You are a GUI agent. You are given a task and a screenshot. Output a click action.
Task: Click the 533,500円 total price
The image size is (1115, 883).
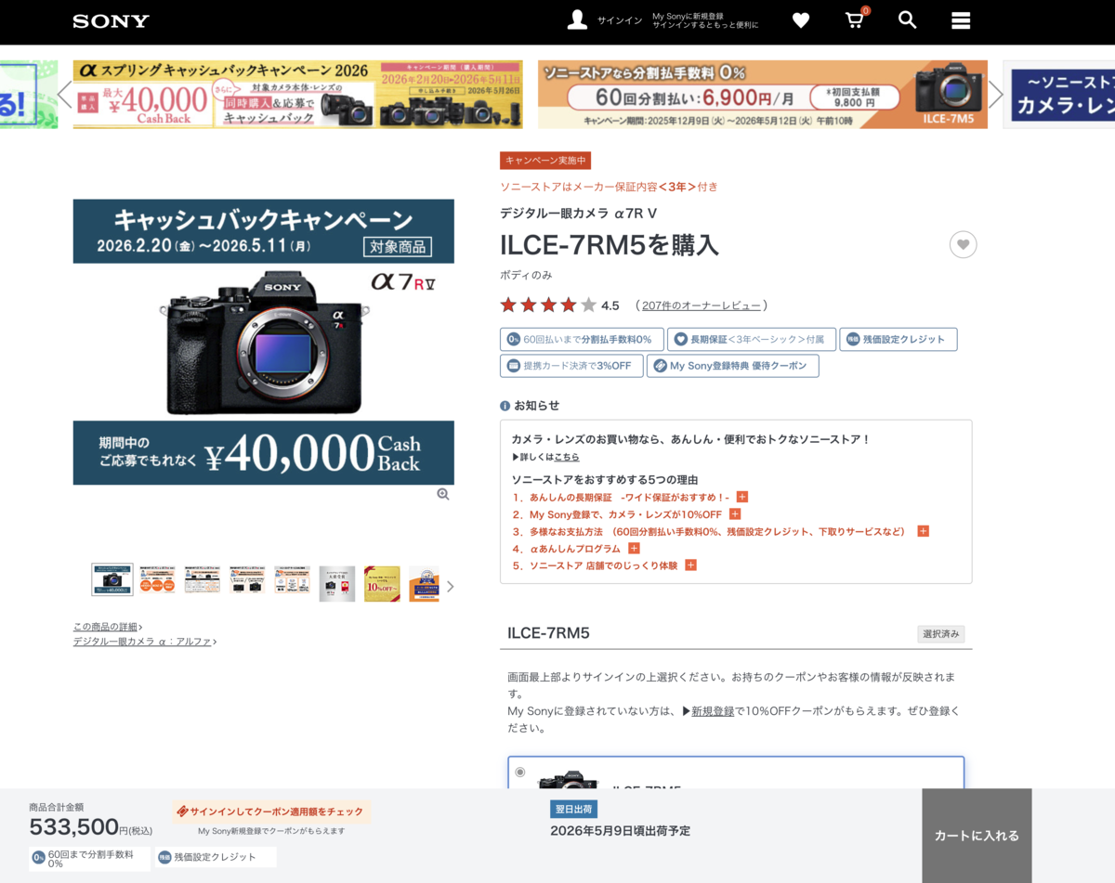click(90, 827)
